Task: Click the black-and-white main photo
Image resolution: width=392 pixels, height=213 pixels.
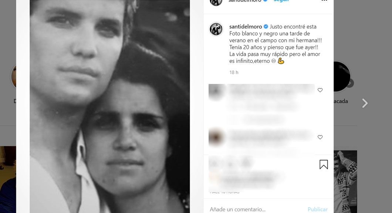Action: [110, 106]
